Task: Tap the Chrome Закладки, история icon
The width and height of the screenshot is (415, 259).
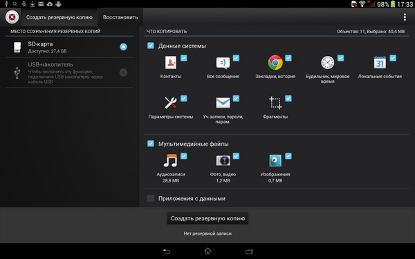Action: [275, 63]
